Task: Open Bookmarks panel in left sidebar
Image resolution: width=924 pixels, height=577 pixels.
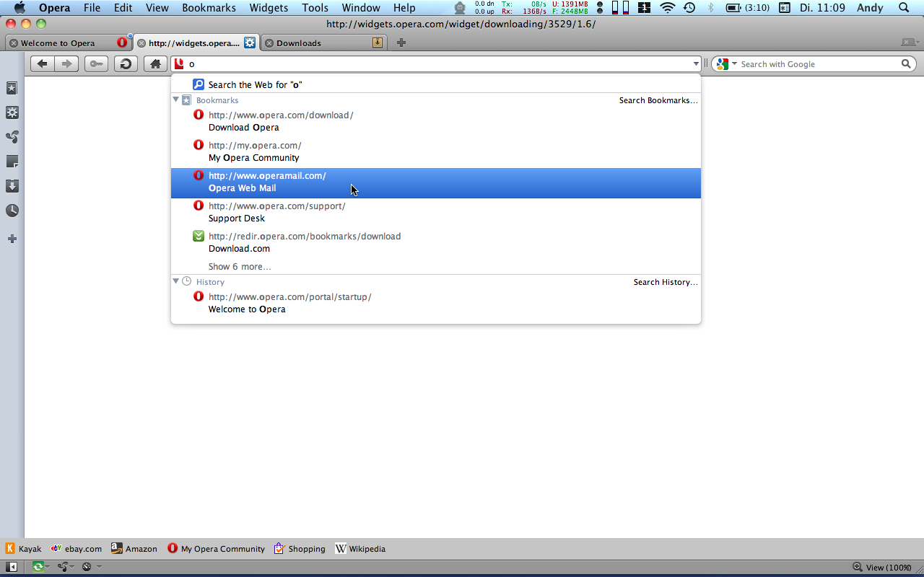Action: (12, 88)
